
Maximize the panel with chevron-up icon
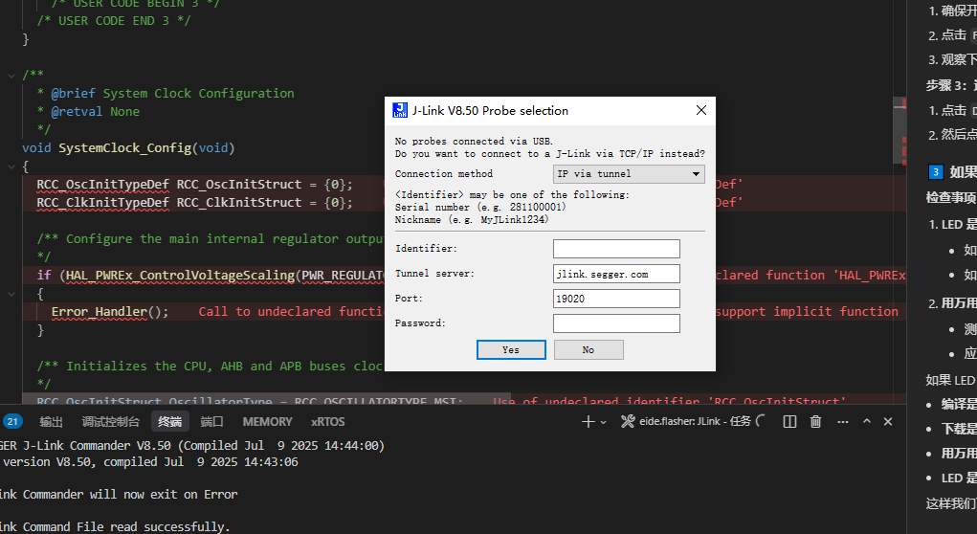[x=867, y=422]
